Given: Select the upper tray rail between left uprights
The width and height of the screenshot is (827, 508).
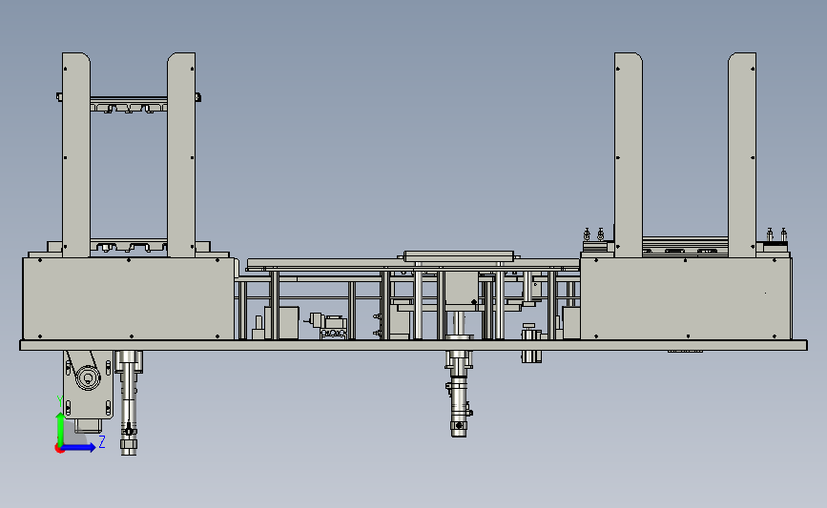Looking at the screenshot, I should (x=129, y=104).
